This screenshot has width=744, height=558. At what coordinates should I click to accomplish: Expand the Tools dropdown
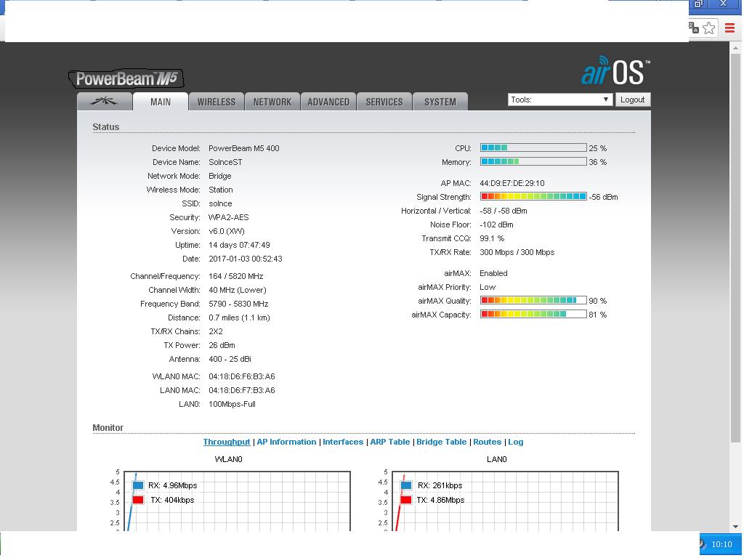coord(560,100)
